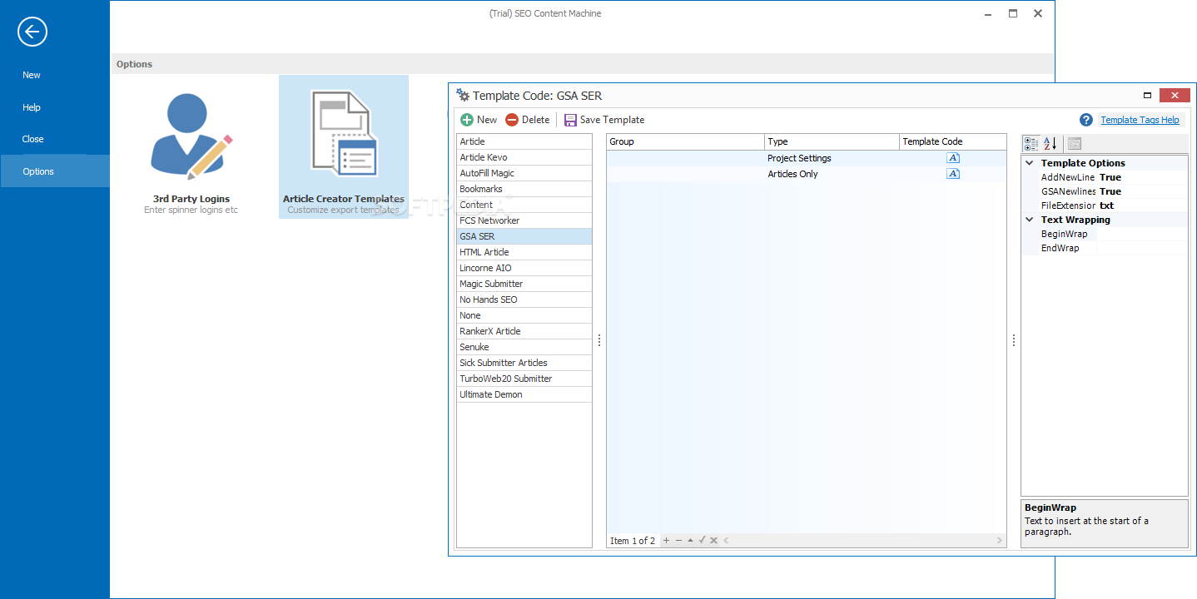The image size is (1197, 599).
Task: Select the Senuke template
Action: click(x=524, y=347)
